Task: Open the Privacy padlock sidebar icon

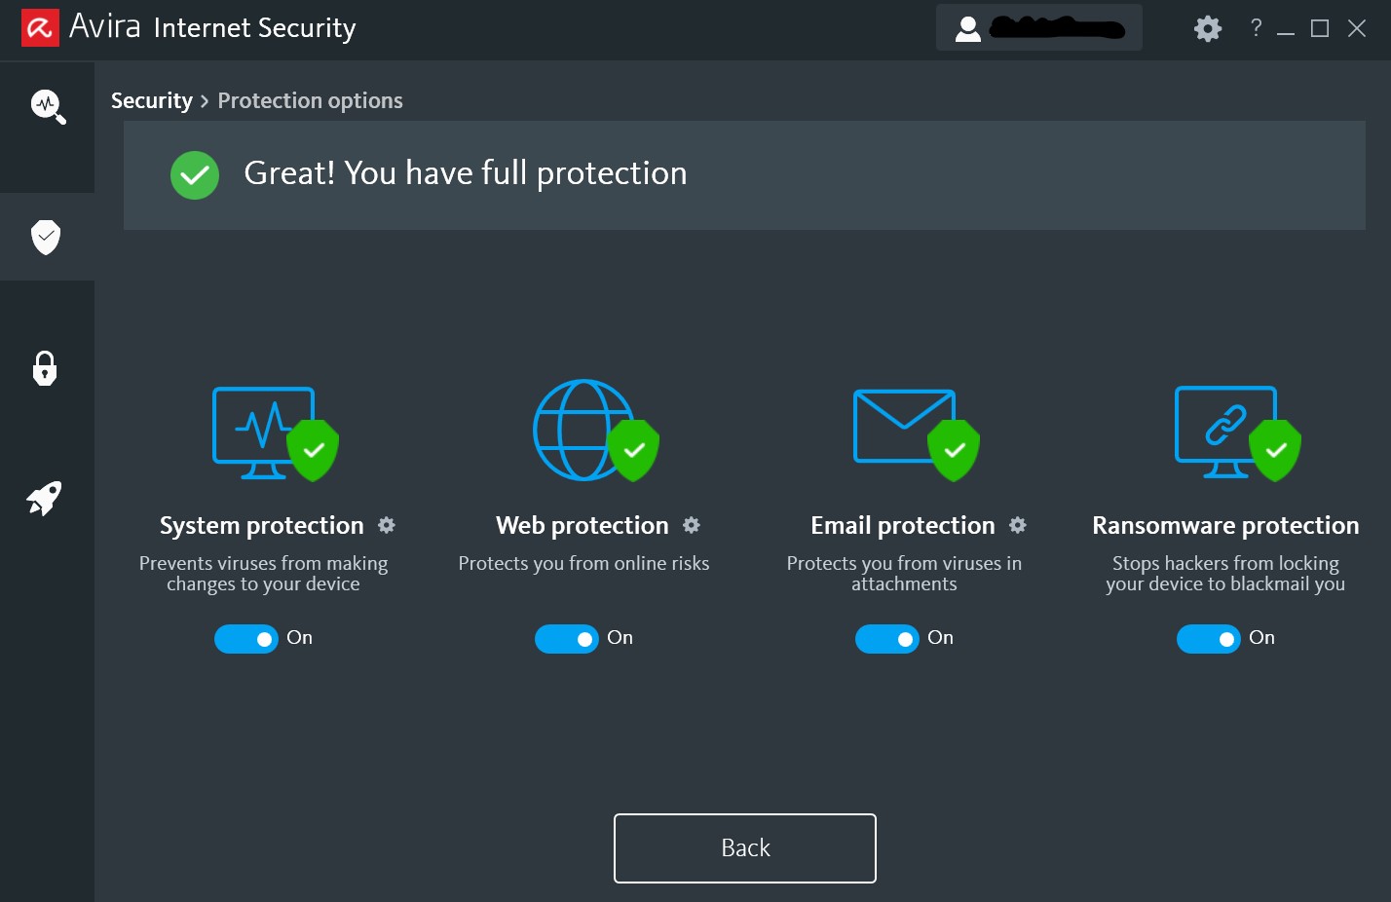Action: click(45, 368)
